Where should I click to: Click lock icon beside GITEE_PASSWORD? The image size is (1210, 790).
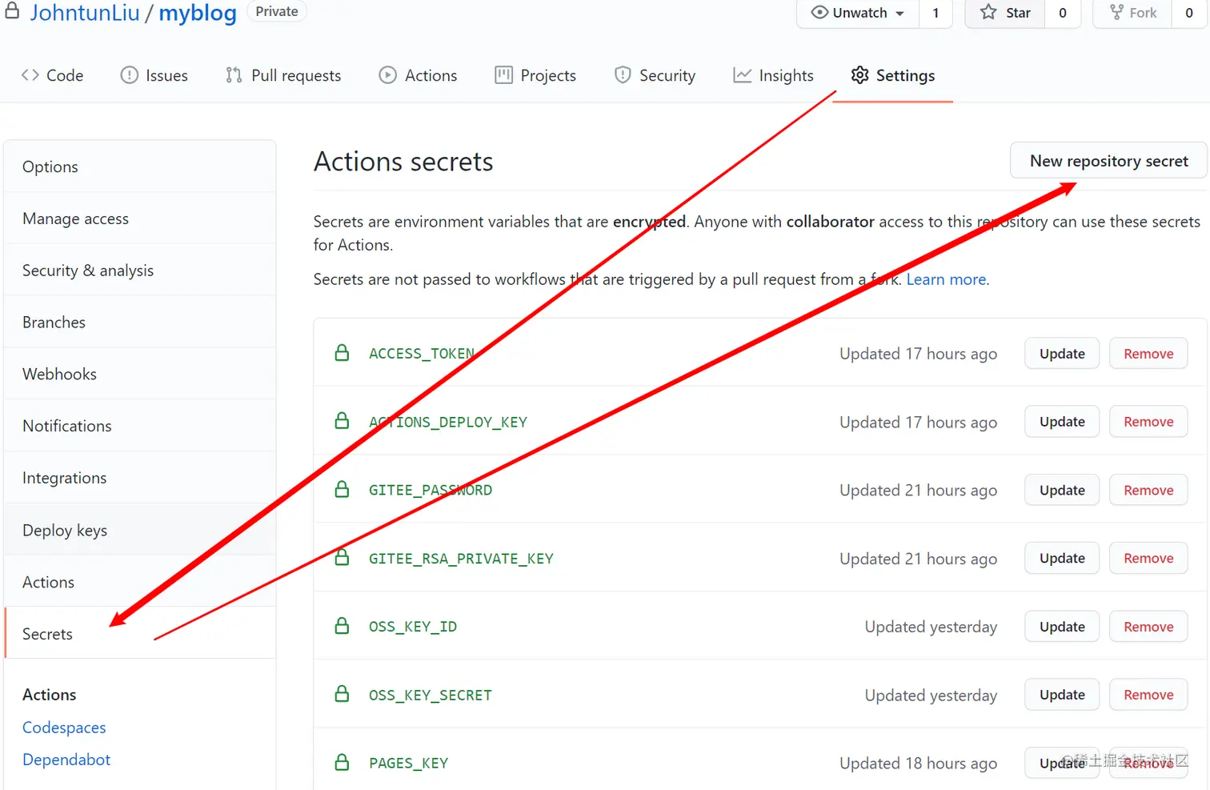tap(342, 489)
